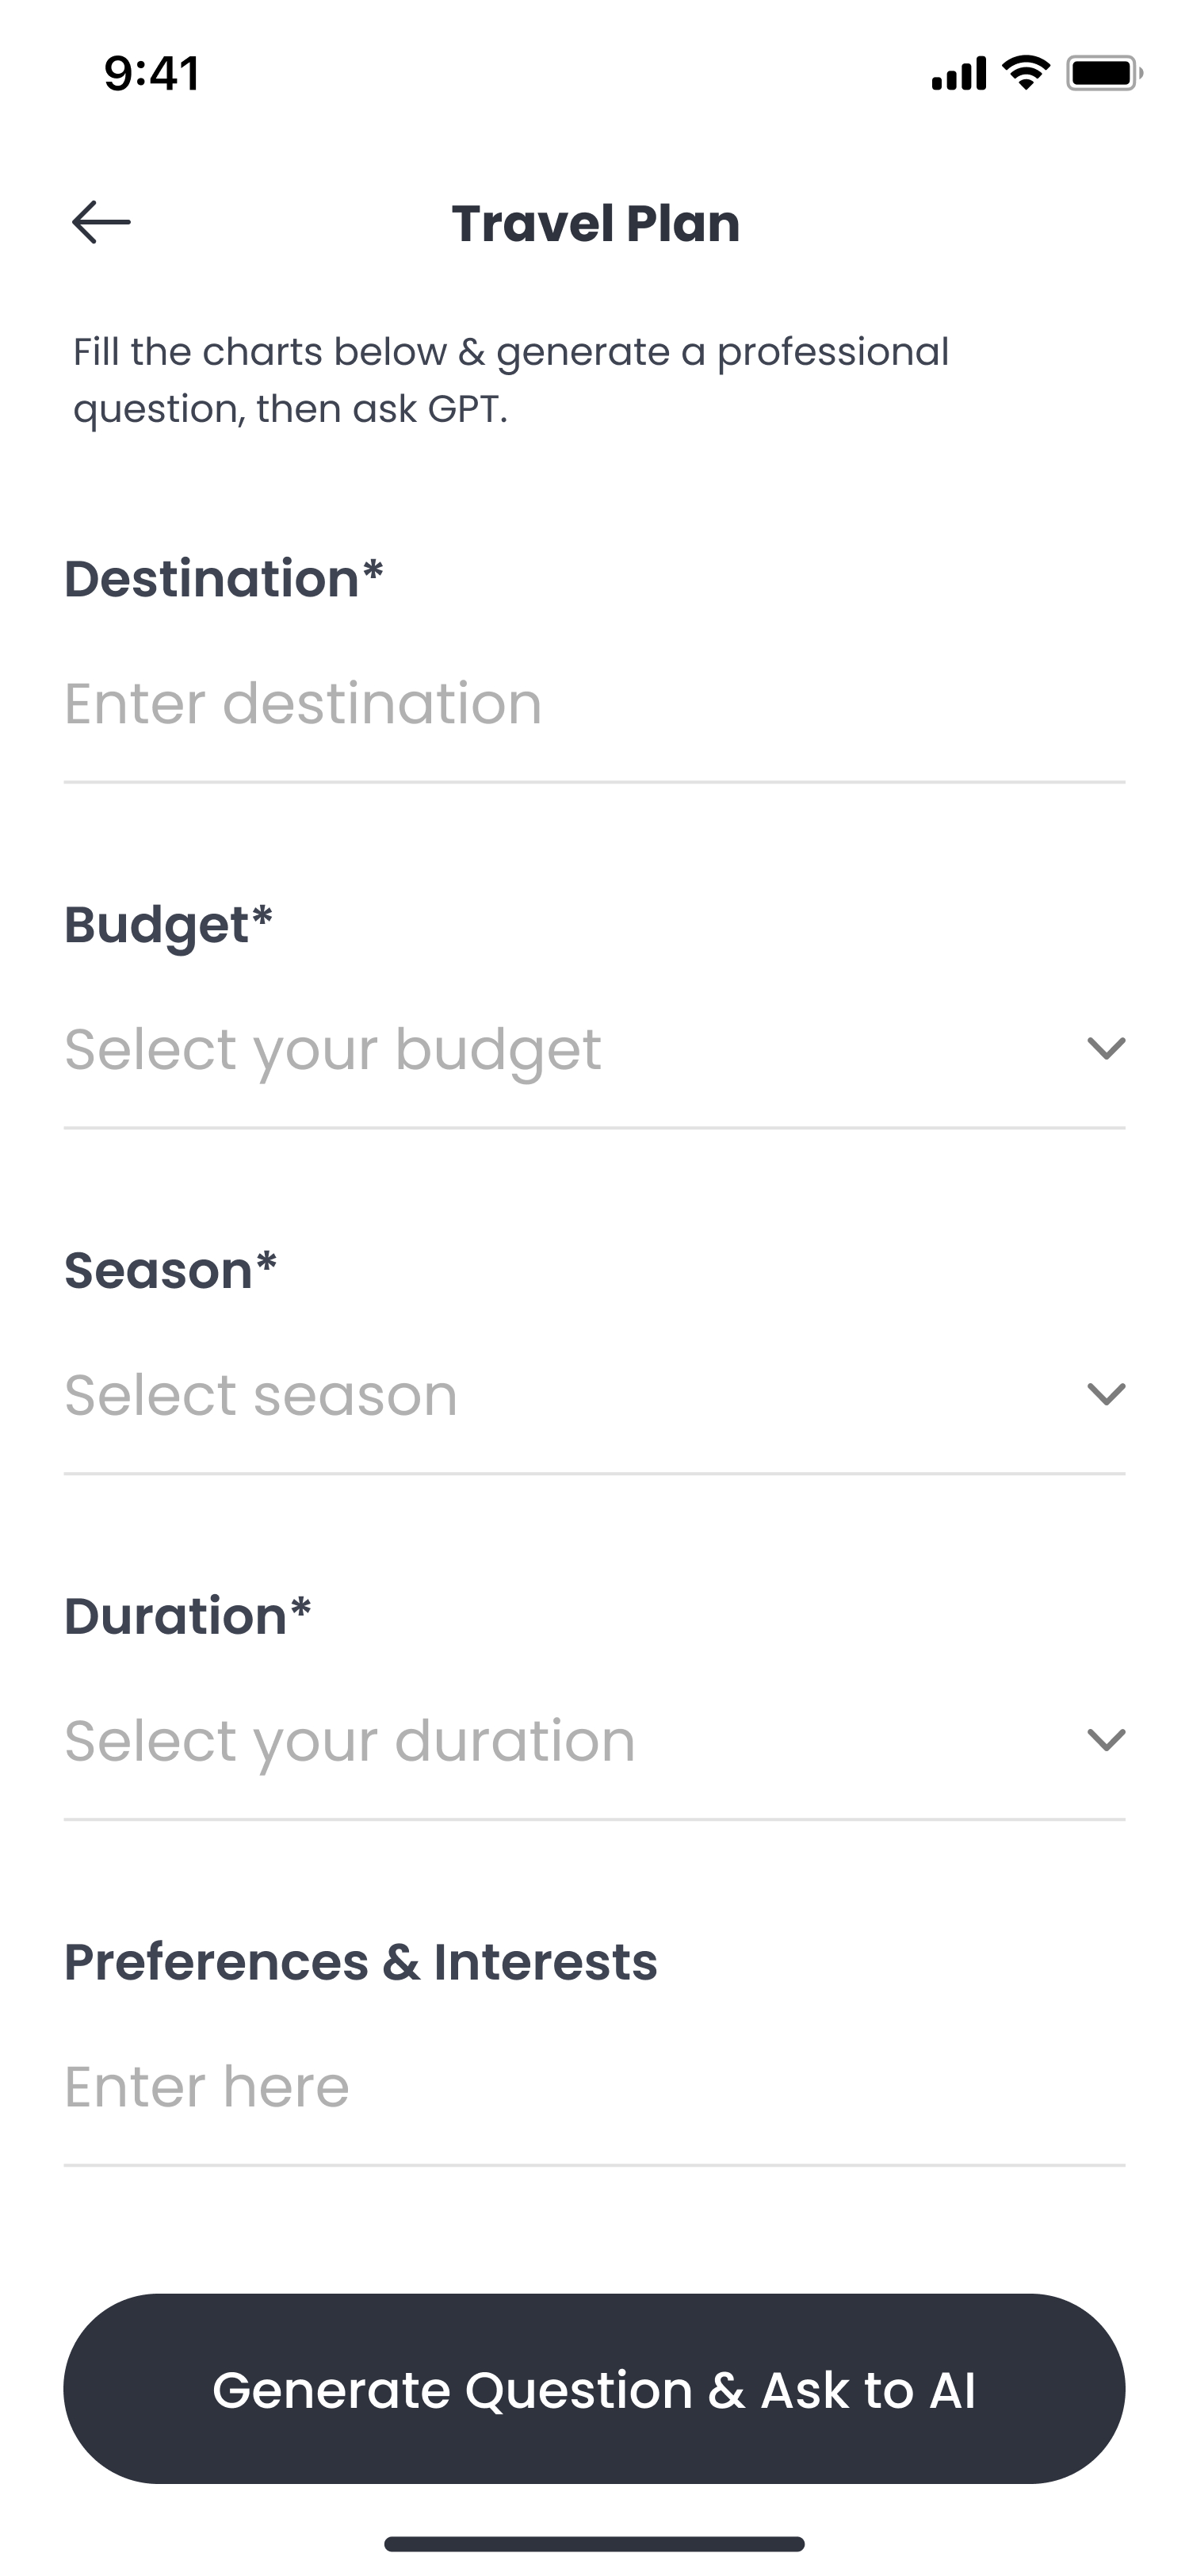This screenshot has height=2576, width=1189.
Task: Tap the home indicator bar
Action: (x=594, y=2543)
